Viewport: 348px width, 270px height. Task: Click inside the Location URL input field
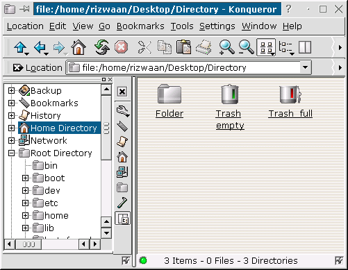(184, 67)
